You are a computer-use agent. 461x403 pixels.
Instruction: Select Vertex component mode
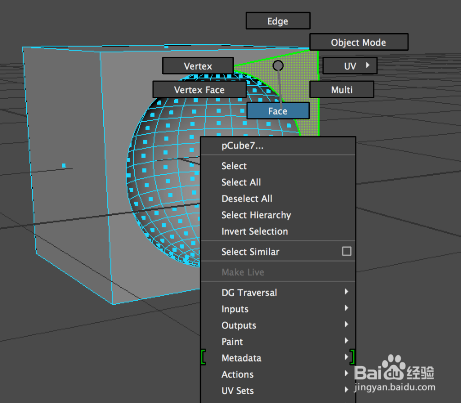point(198,66)
